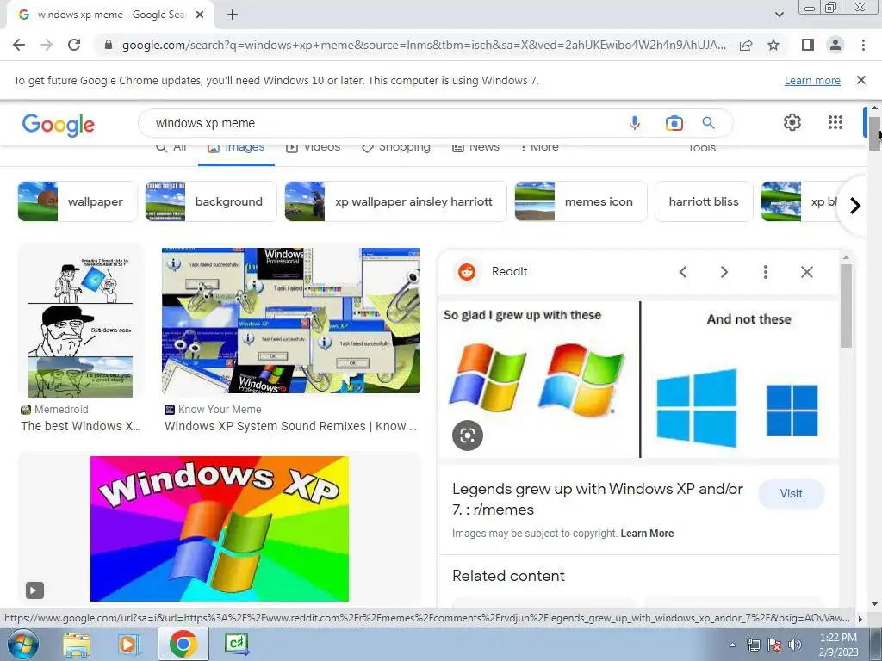The width and height of the screenshot is (882, 661).
Task: Open Windows Explorer from taskbar
Action: 77,644
